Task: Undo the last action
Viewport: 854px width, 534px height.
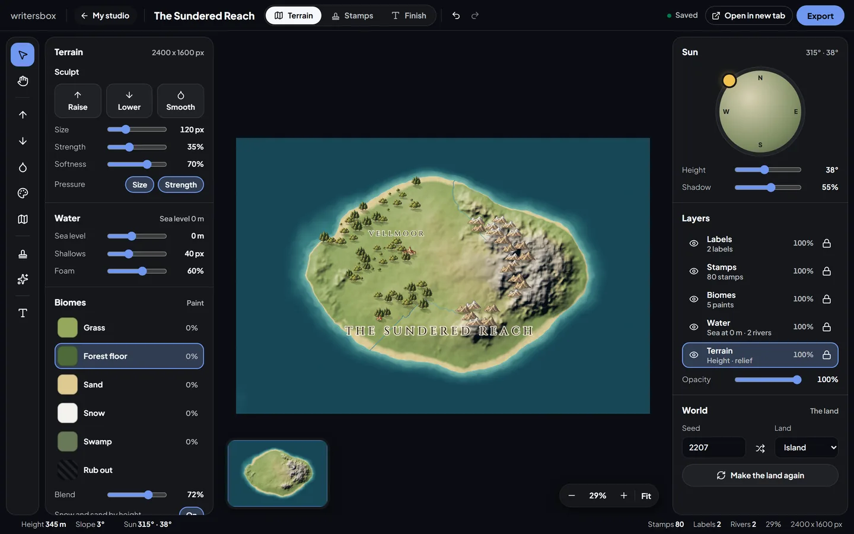Action: 456,15
